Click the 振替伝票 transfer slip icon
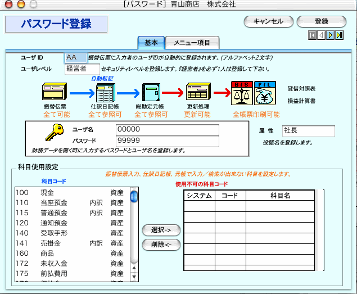Viewport: 357px width, 294px height. click(55, 92)
